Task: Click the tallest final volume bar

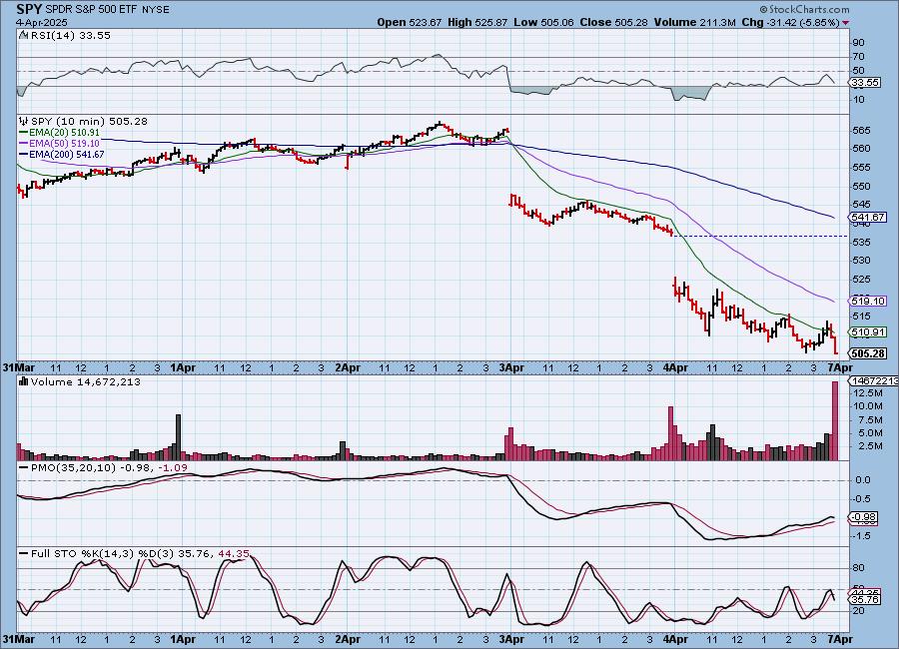Action: [835, 420]
